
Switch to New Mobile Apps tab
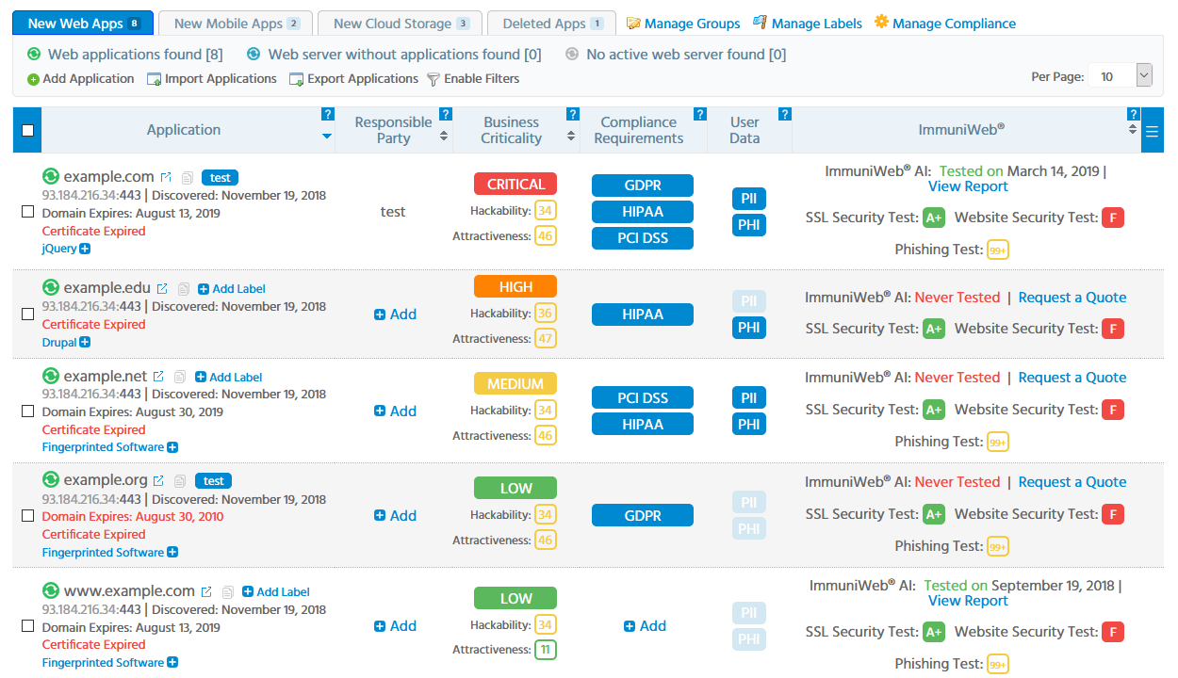[236, 24]
